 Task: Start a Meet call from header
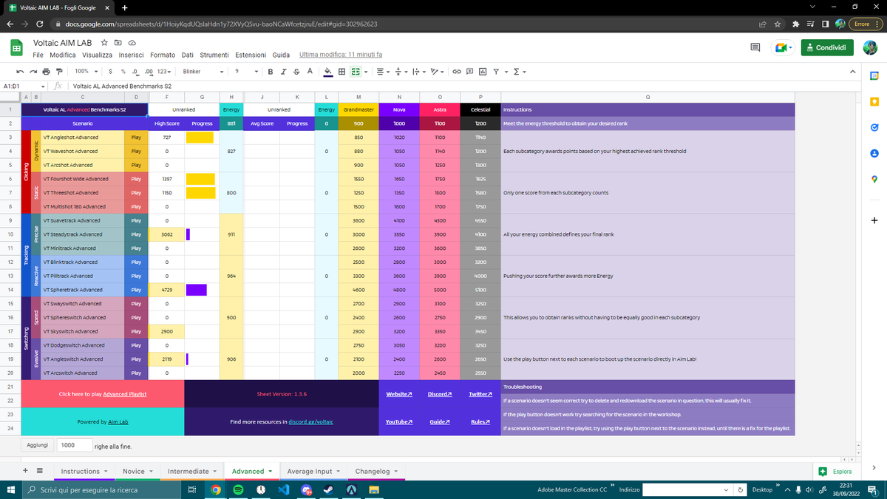782,47
